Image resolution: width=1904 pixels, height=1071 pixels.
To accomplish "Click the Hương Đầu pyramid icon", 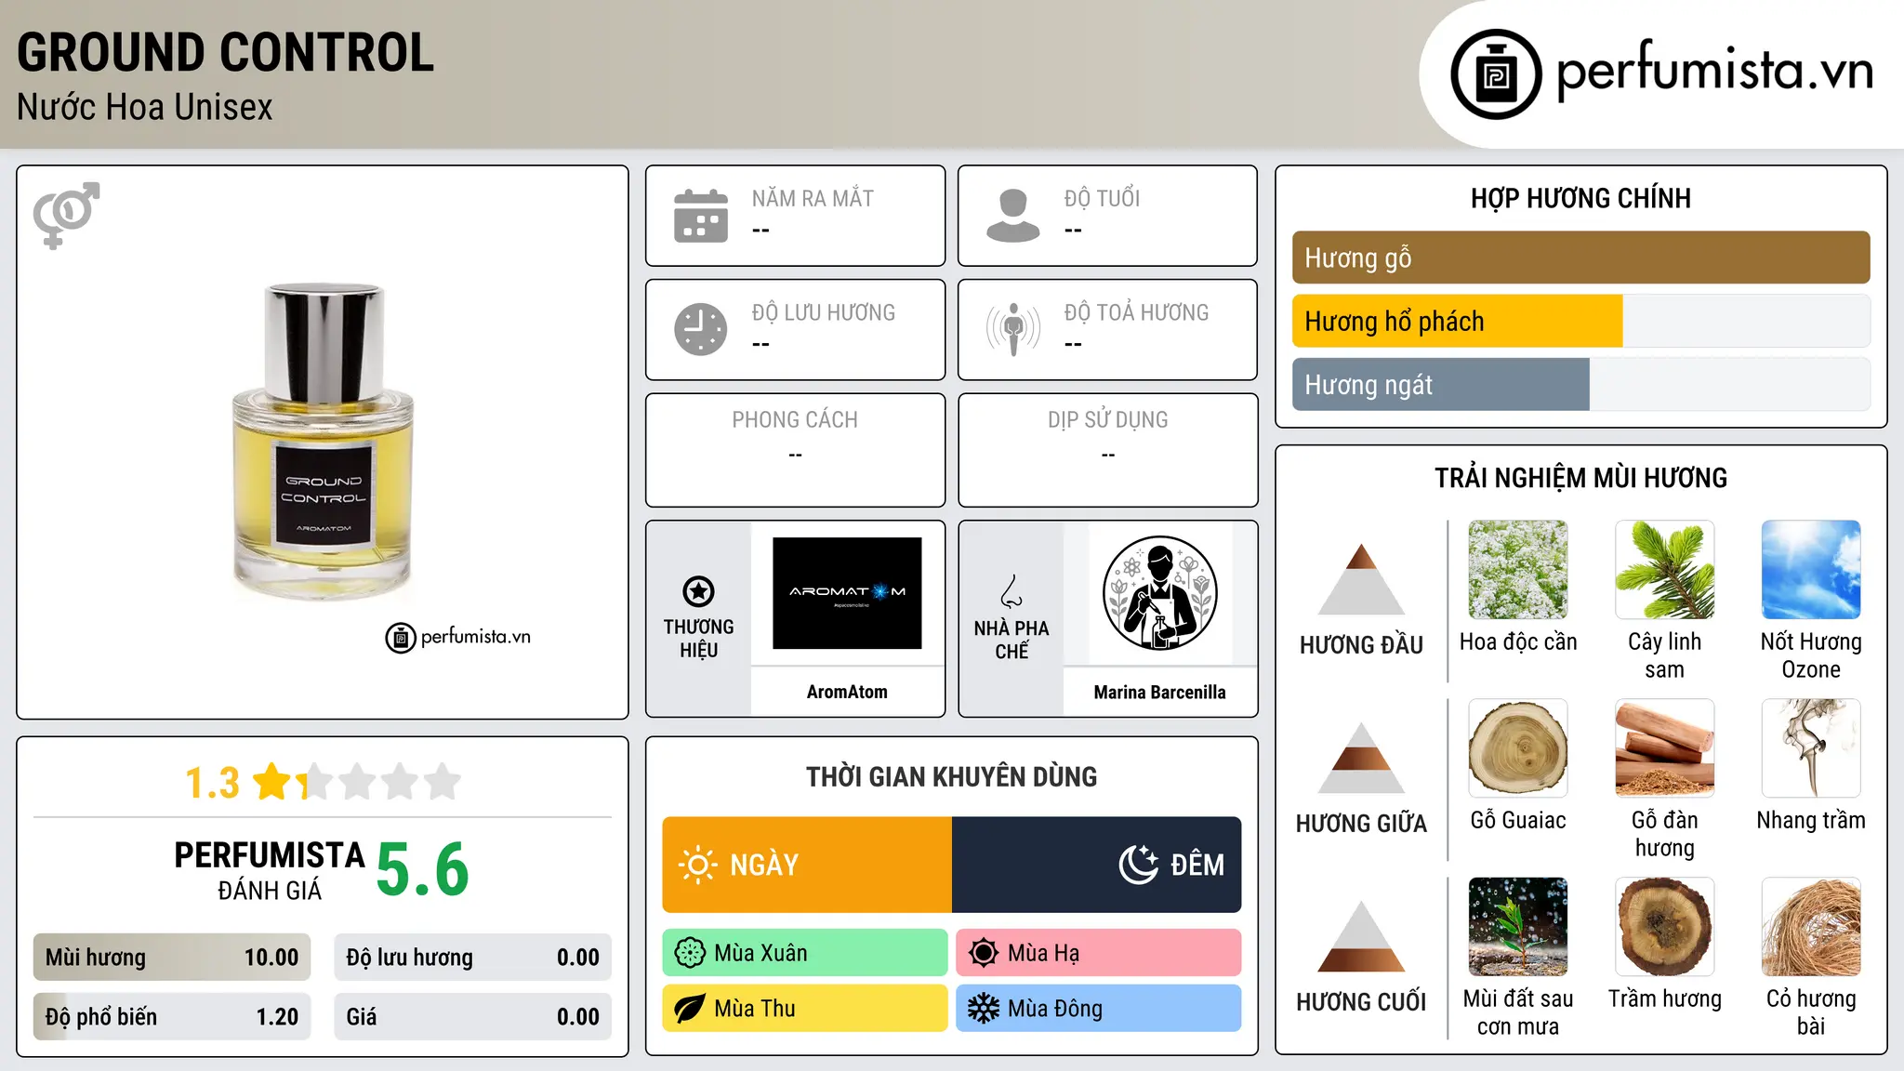I will pos(1361,579).
